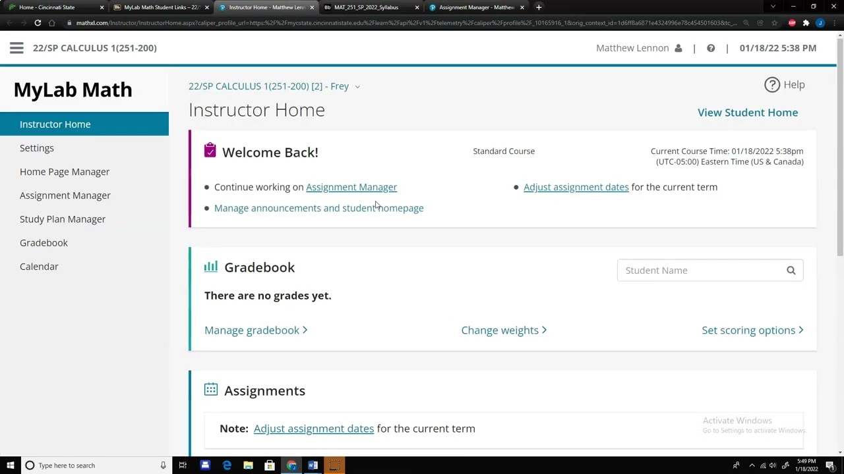
Task: Click the user profile icon beside Matthew Lennon
Action: point(678,48)
